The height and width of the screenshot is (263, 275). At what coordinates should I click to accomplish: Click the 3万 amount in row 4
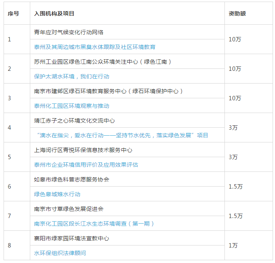(233, 128)
